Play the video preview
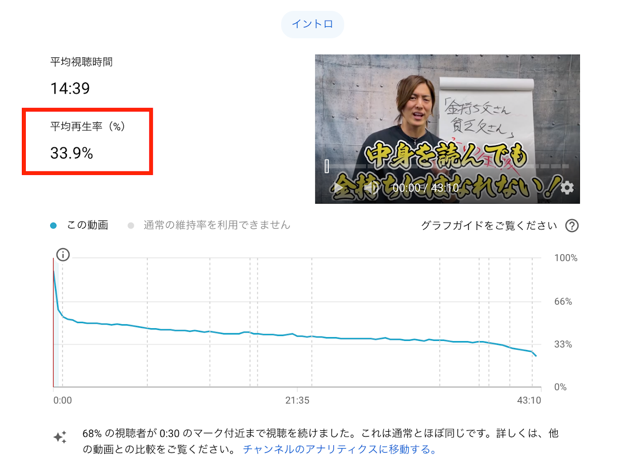This screenshot has height=456, width=635. (338, 188)
